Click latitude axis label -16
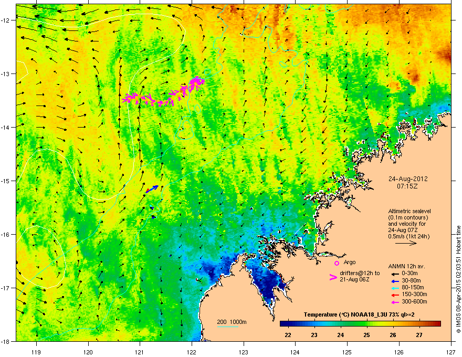 [6, 235]
